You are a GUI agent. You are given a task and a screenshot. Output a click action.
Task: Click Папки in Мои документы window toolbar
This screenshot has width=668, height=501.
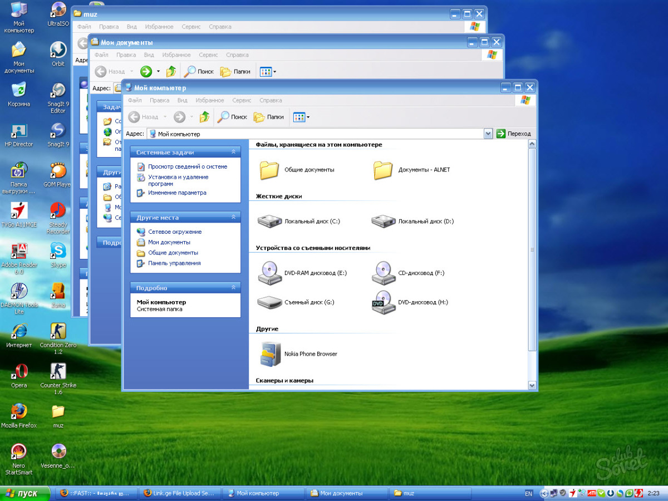(x=235, y=71)
